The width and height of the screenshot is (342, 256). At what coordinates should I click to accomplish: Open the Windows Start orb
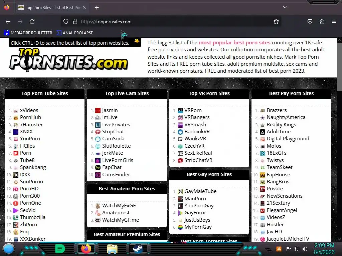[x=9, y=249]
